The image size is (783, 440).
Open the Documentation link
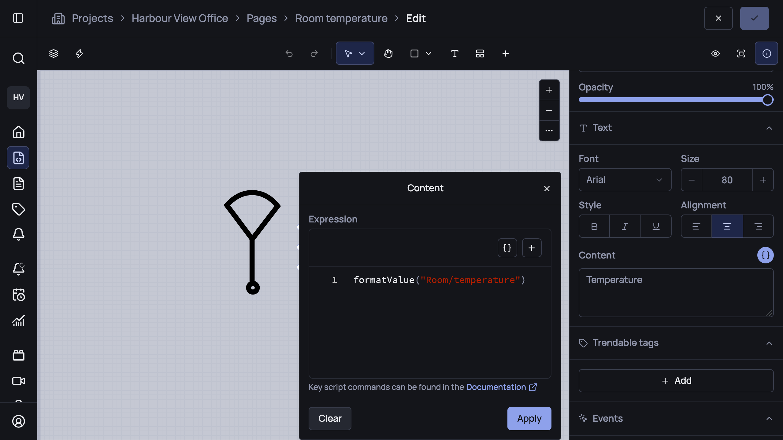(x=501, y=387)
